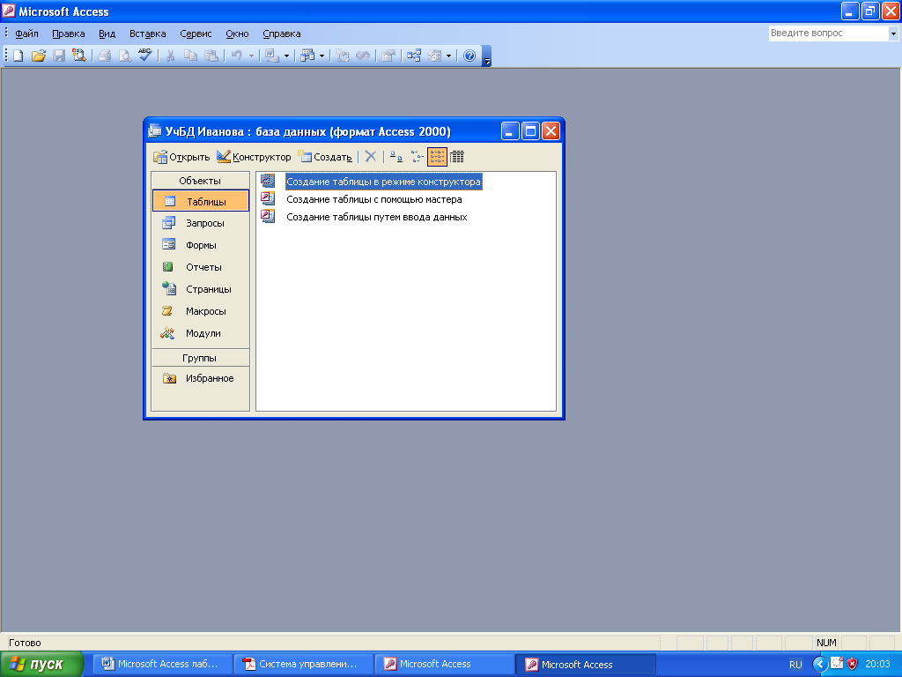
Task: Switch to Small Icons view
Action: tap(417, 157)
